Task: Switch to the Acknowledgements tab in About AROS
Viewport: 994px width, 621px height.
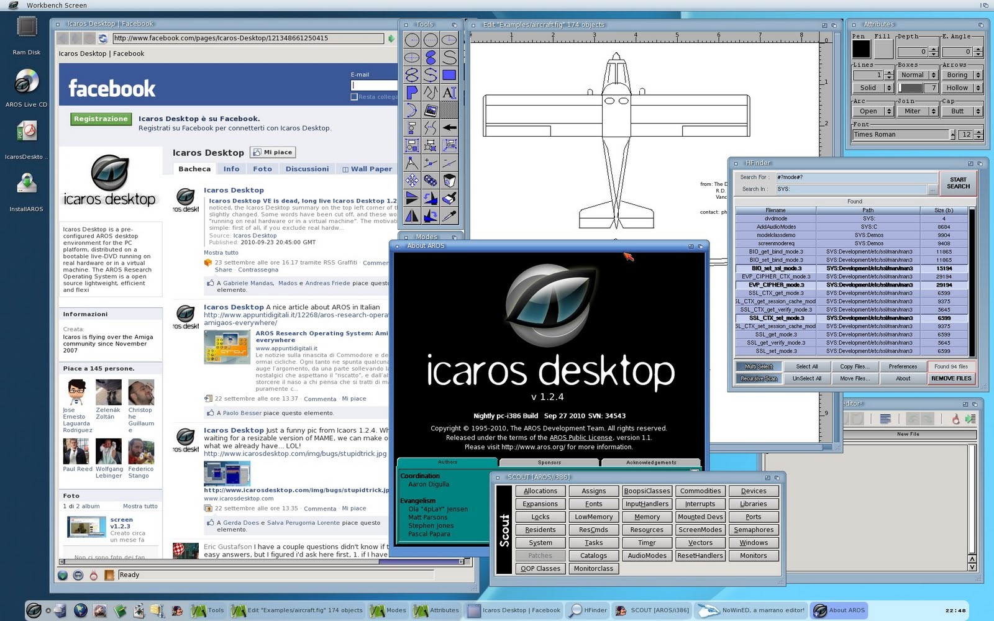Action: point(651,463)
